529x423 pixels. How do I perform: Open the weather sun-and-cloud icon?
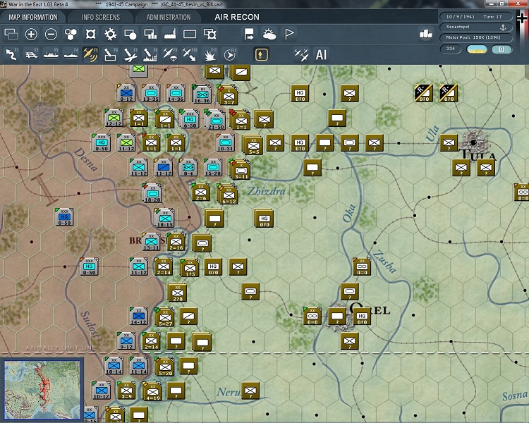pyautogui.click(x=269, y=34)
